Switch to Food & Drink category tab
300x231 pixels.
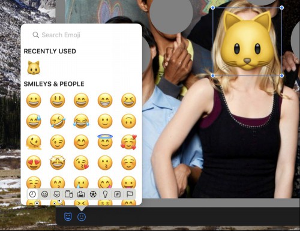pos(69,194)
